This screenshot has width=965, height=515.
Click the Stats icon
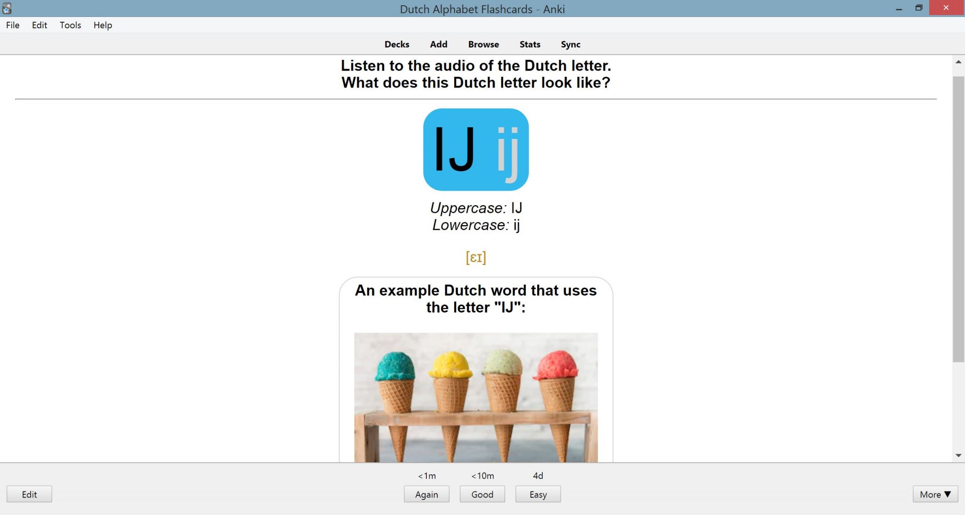click(x=530, y=43)
